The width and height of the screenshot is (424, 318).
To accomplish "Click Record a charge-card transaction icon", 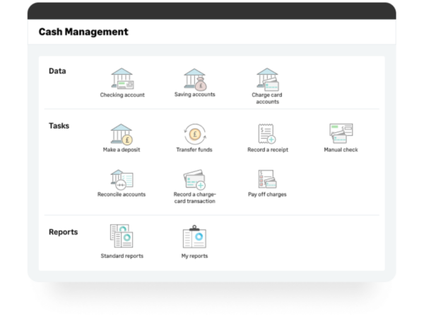I will (x=194, y=179).
